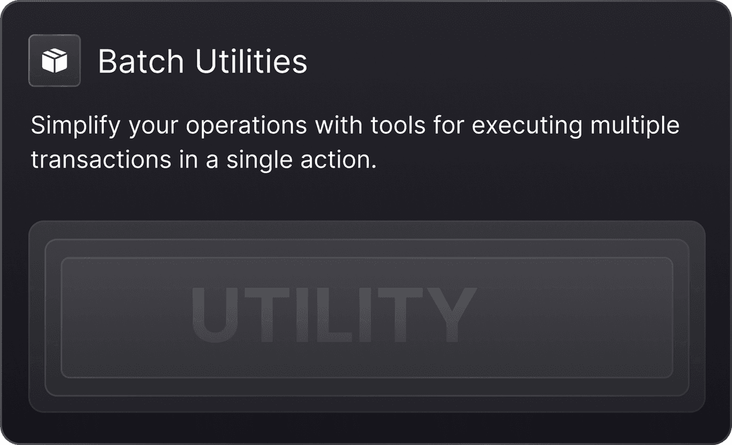Click the large UTILITY banner text

(x=332, y=317)
